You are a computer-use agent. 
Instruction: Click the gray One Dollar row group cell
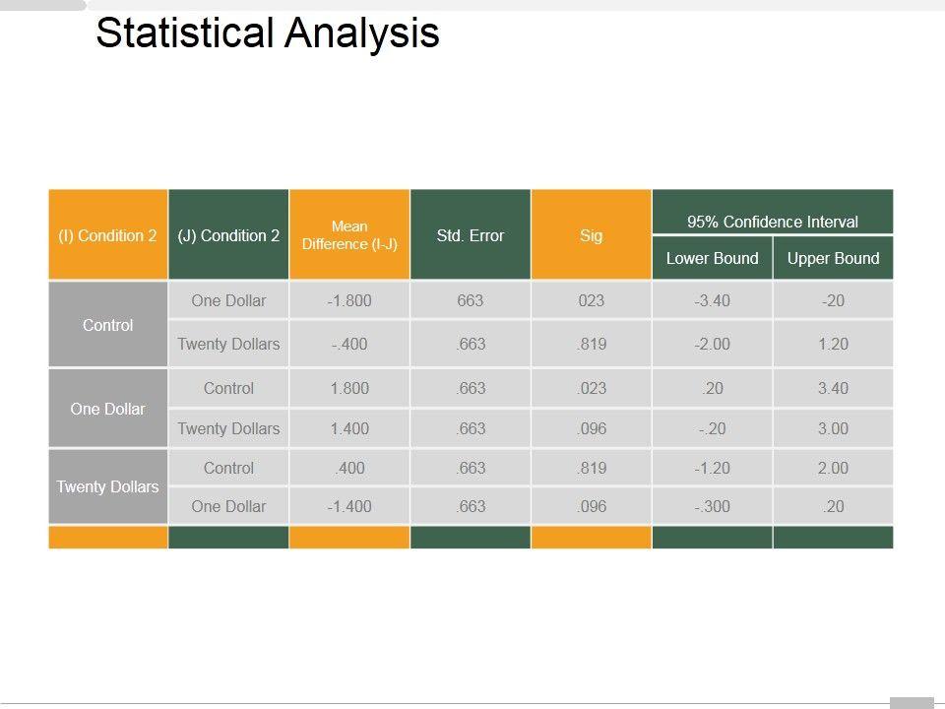(108, 409)
